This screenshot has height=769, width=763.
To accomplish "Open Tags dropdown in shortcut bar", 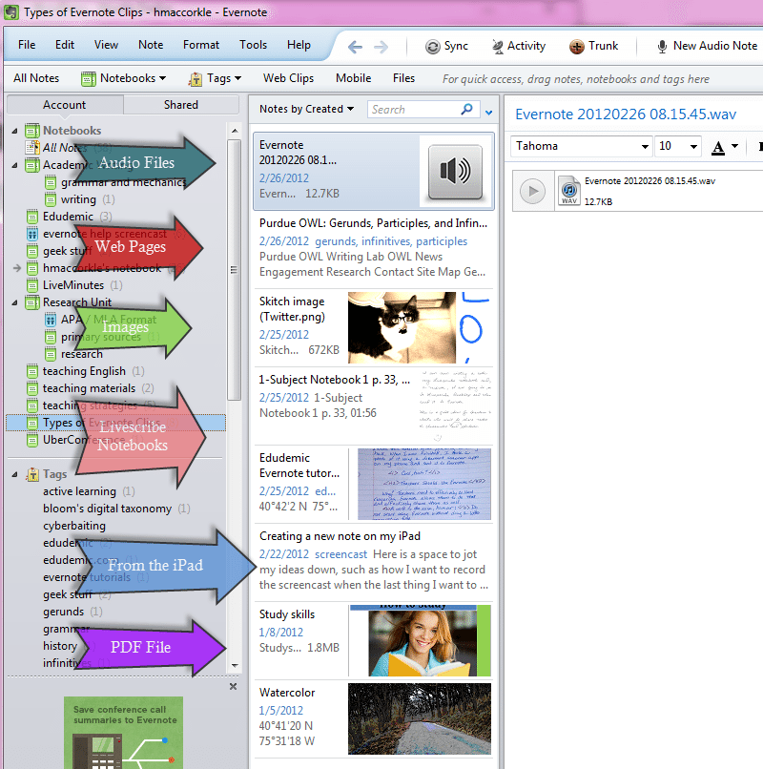I will coord(216,78).
